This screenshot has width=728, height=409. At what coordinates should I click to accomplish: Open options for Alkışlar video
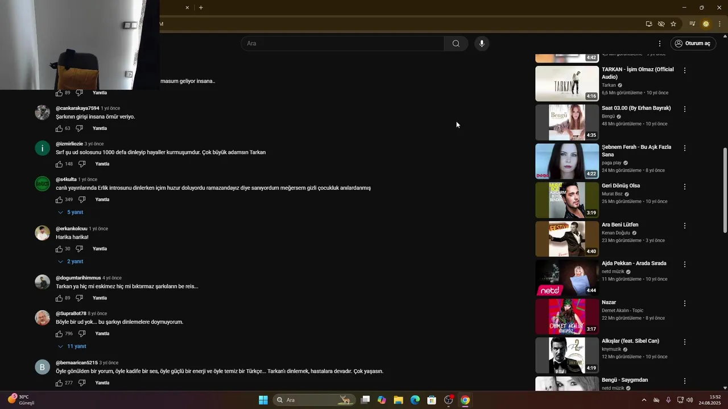[685, 343]
